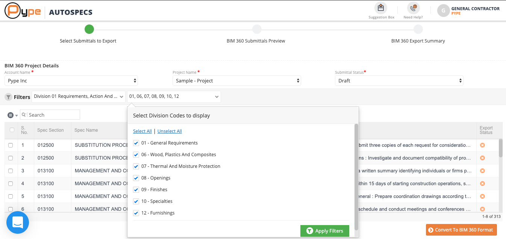Screen dimensions: 506x239
Task: Click export status icon for row 1
Action: 482,145
